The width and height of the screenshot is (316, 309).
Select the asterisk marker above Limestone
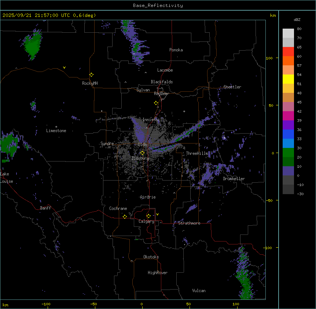(x=56, y=127)
